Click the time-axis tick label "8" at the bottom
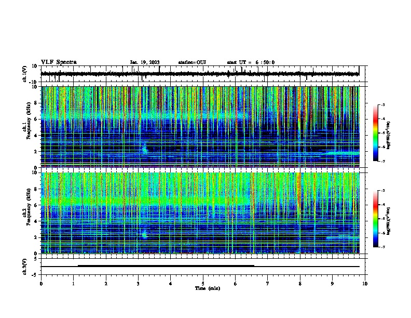411x318 pixels. [300, 284]
